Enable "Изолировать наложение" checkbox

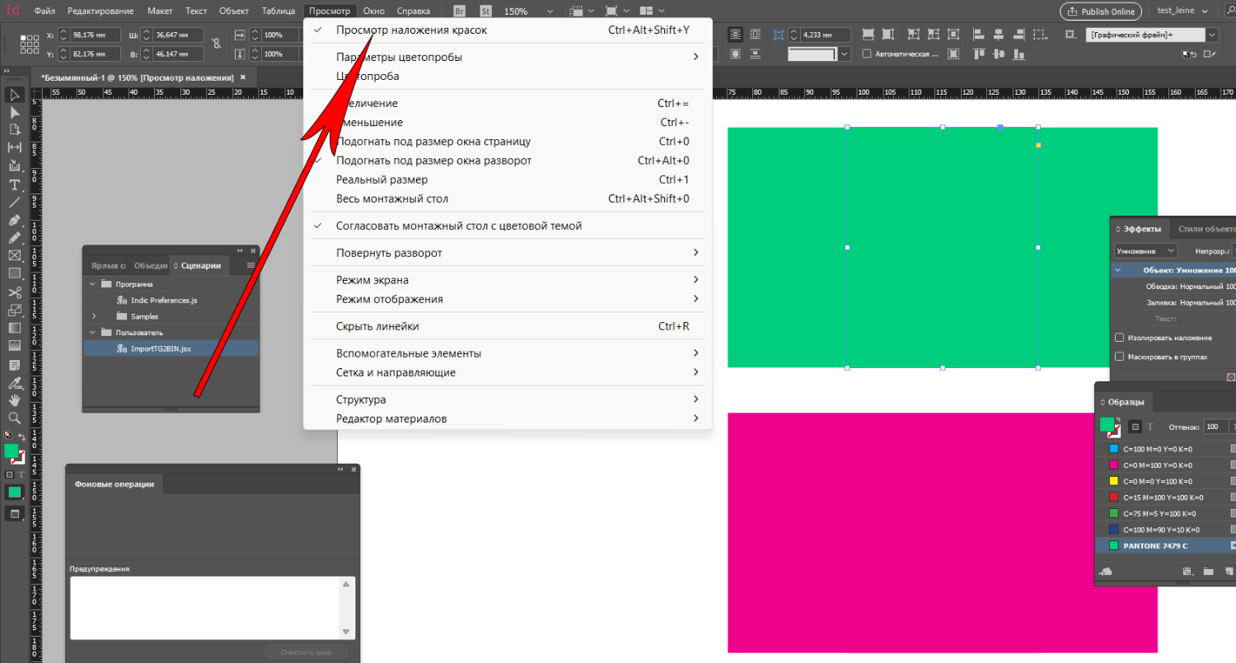(1119, 338)
